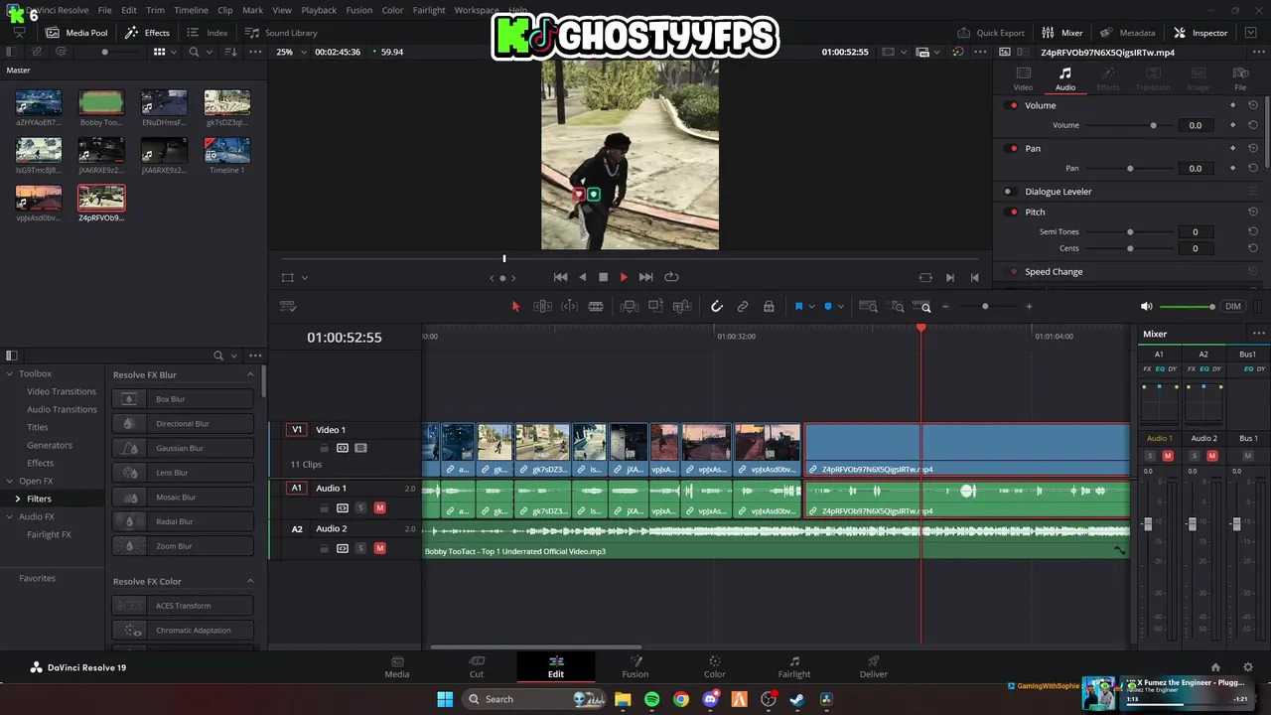The height and width of the screenshot is (715, 1271).
Task: Toggle the Mixer panel button
Action: click(1062, 33)
